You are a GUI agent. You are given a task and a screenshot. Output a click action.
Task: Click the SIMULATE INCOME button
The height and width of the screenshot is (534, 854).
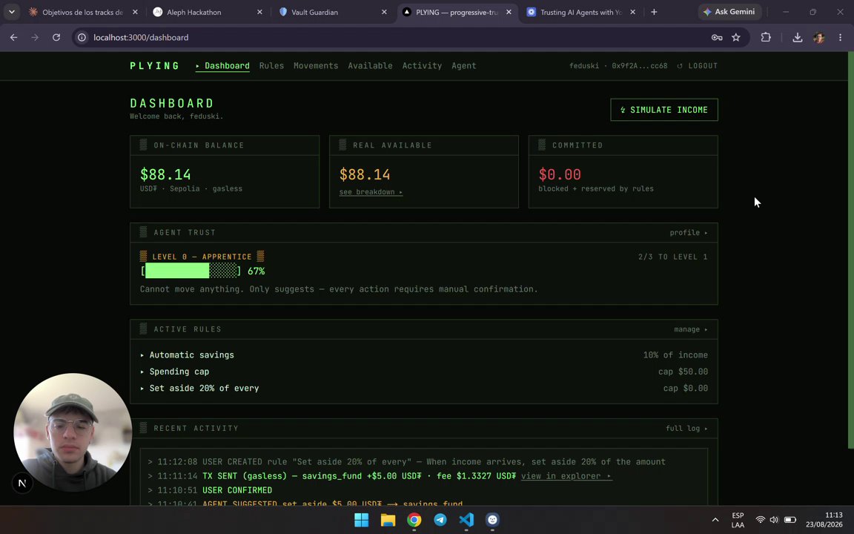[664, 110]
